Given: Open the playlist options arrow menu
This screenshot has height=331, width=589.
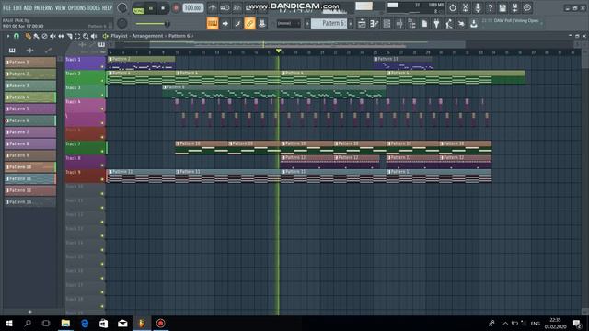Looking at the screenshot, I should coord(8,36).
